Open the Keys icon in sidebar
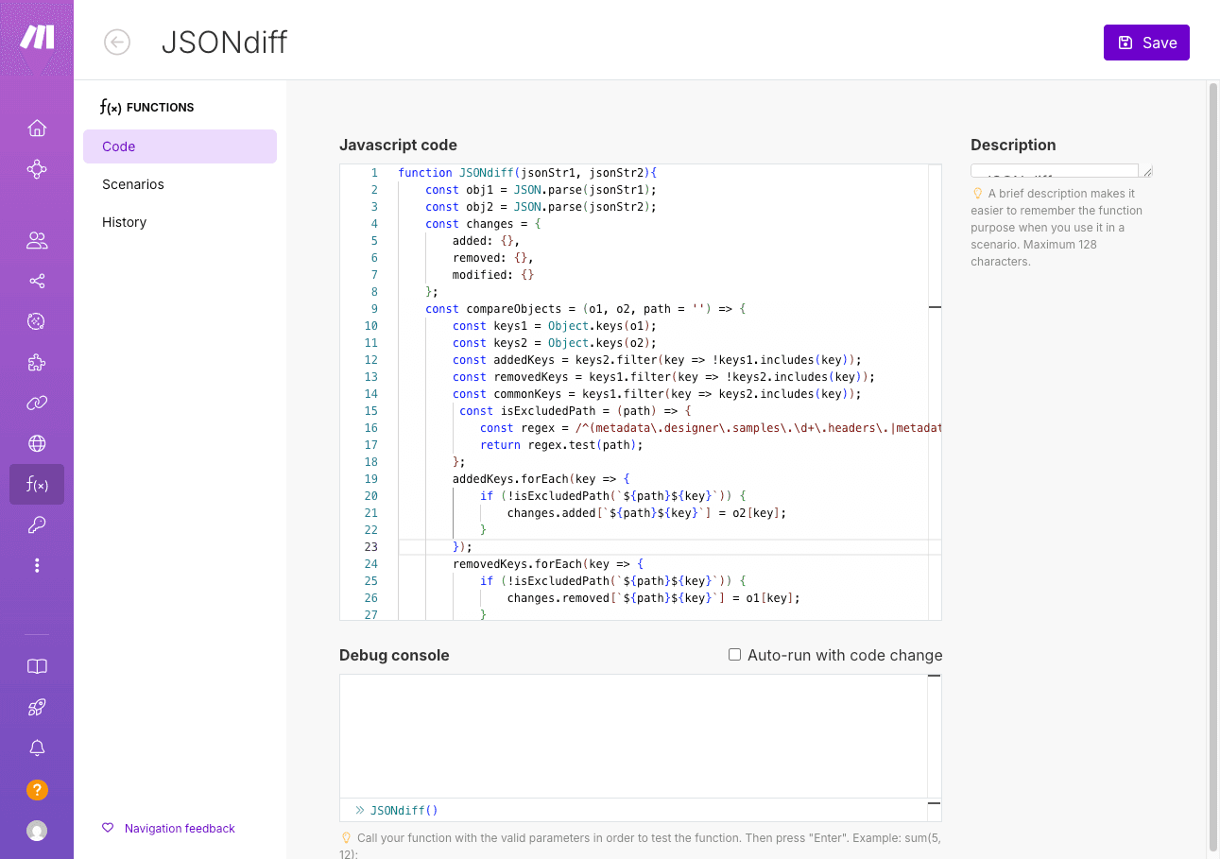Viewport: 1220px width, 859px height. click(37, 525)
